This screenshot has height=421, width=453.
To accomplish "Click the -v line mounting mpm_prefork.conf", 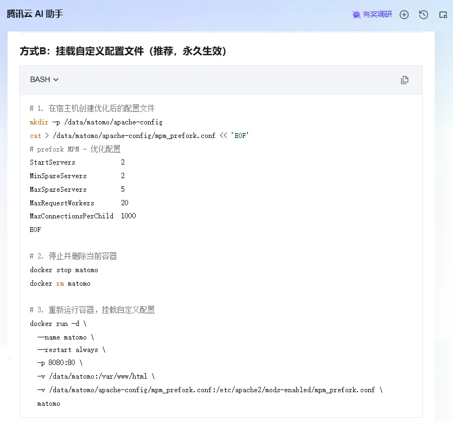I will 210,389.
